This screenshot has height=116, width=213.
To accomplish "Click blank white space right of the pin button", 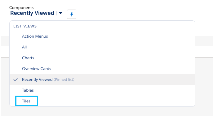I will pos(136,14).
